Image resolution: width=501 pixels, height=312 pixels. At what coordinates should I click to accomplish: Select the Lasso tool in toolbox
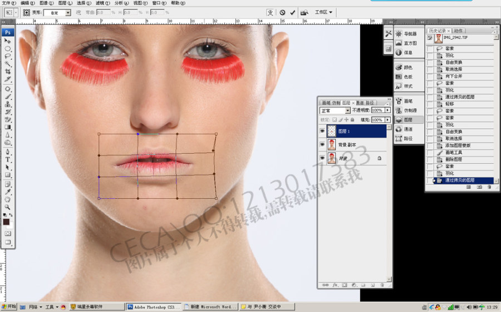(8, 57)
